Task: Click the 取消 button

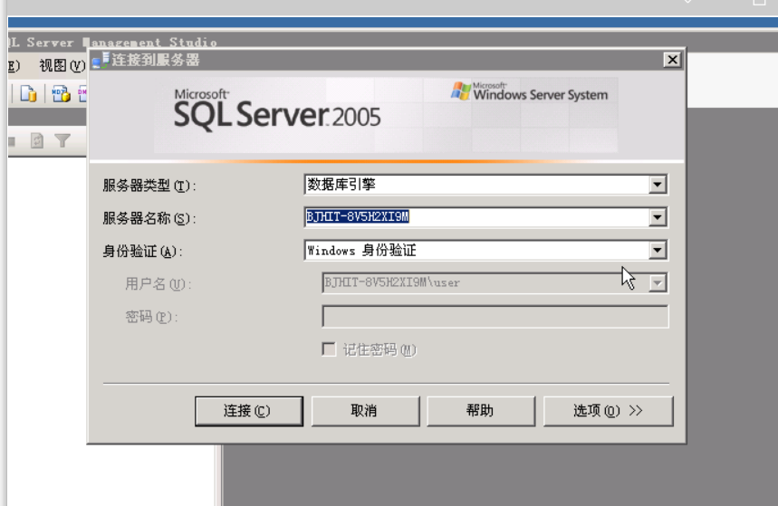Action: (x=365, y=411)
